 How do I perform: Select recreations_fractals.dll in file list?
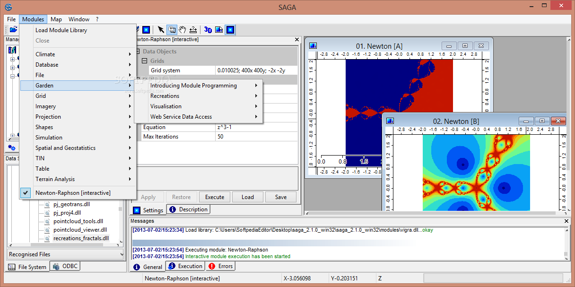click(x=81, y=238)
